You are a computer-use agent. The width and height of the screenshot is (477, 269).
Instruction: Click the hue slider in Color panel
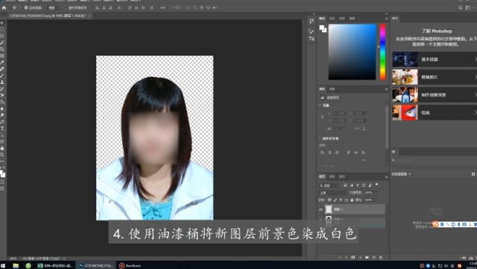382,52
